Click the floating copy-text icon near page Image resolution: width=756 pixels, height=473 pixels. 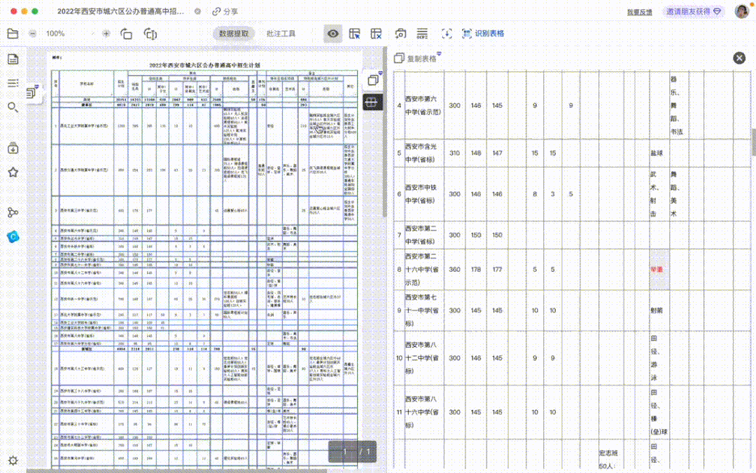pos(31,92)
